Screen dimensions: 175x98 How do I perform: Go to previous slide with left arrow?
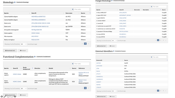pyautogui.click(x=2, y=96)
